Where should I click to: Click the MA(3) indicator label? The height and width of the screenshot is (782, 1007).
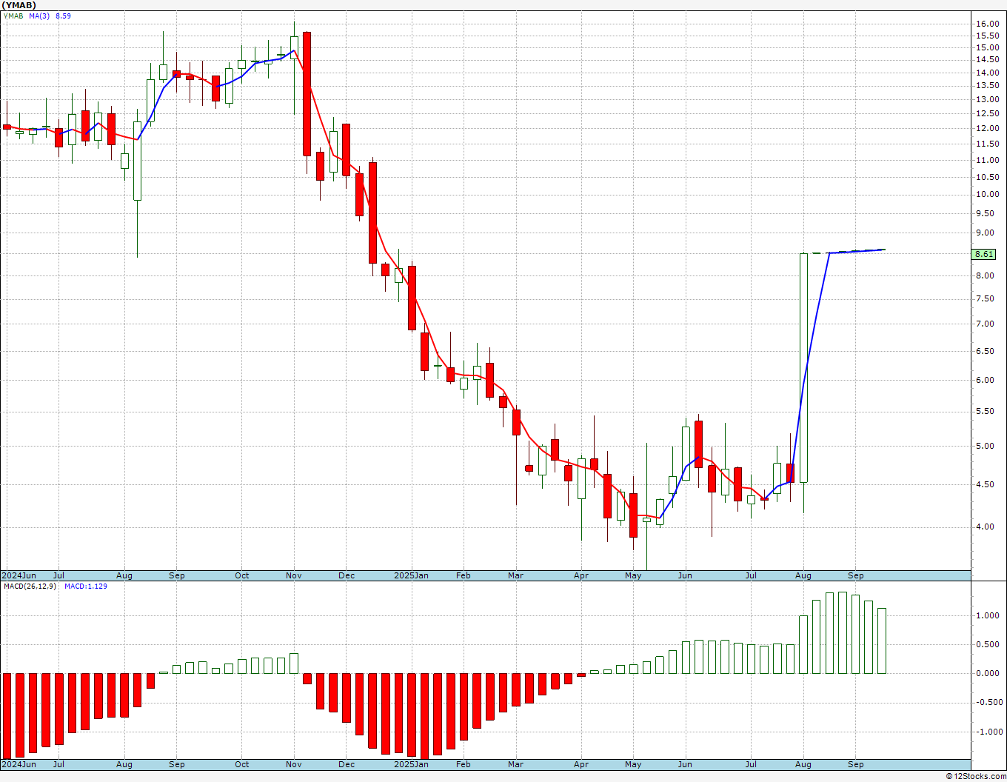pyautogui.click(x=39, y=16)
